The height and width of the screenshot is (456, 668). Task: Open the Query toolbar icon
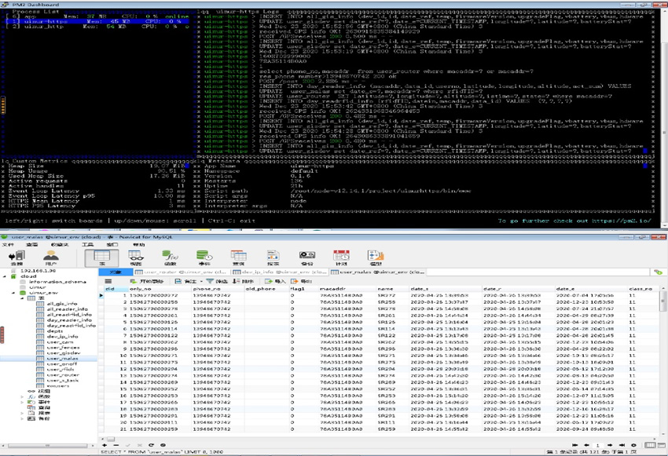(x=238, y=257)
